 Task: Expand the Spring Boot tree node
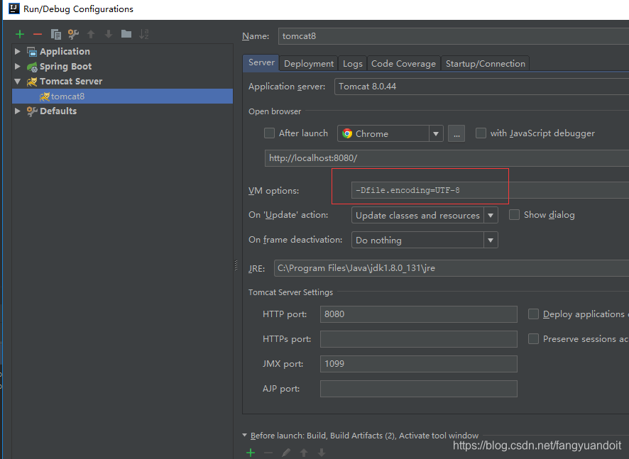(18, 66)
